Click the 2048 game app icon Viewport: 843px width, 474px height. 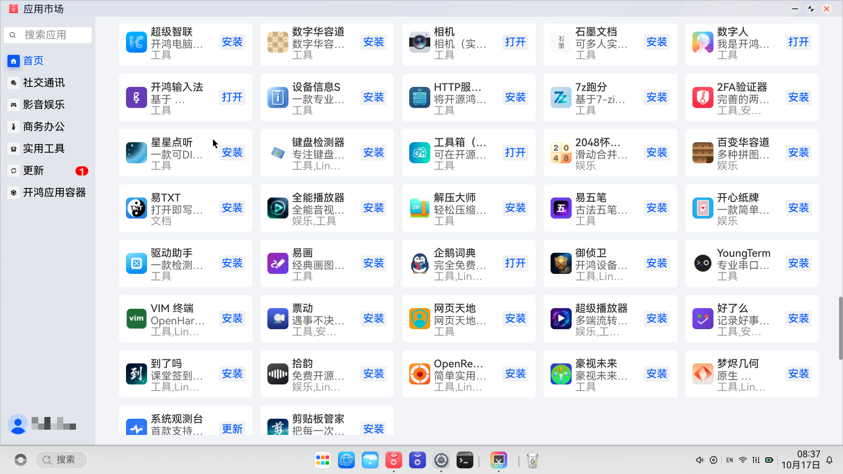click(x=561, y=153)
